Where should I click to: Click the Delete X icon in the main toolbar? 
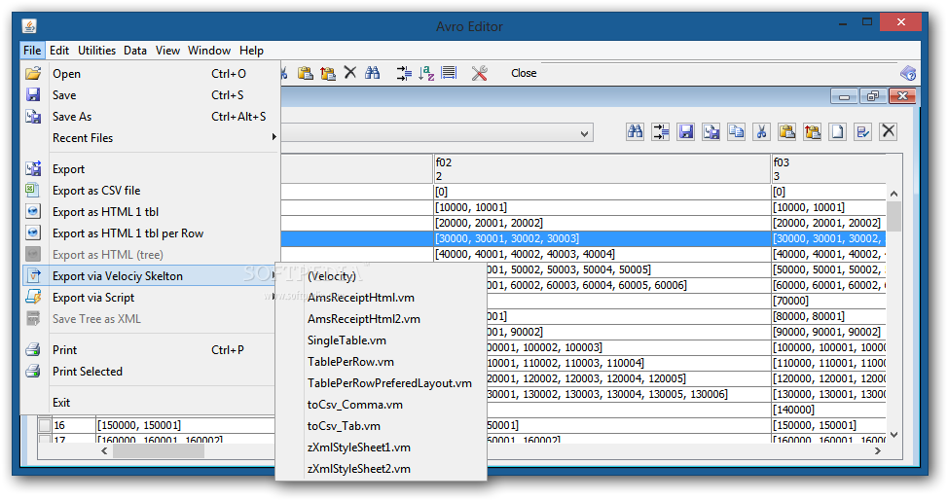(350, 73)
